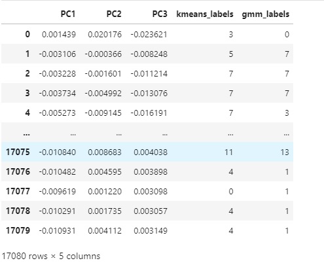Viewport: 324px width, 265px height.
Task: Click row index 17078
Action: [x=18, y=211]
